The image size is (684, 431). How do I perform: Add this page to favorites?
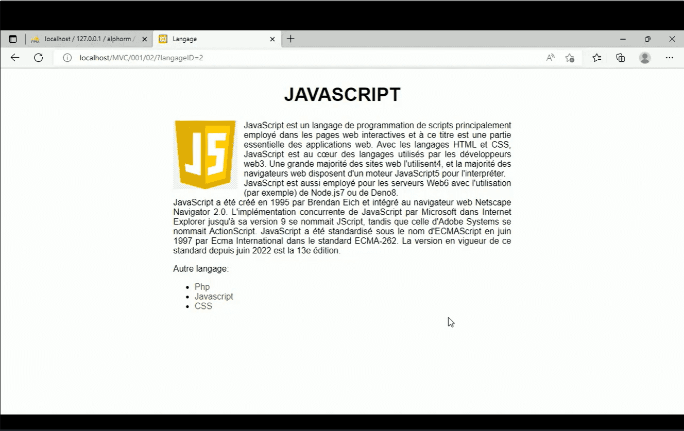[570, 58]
